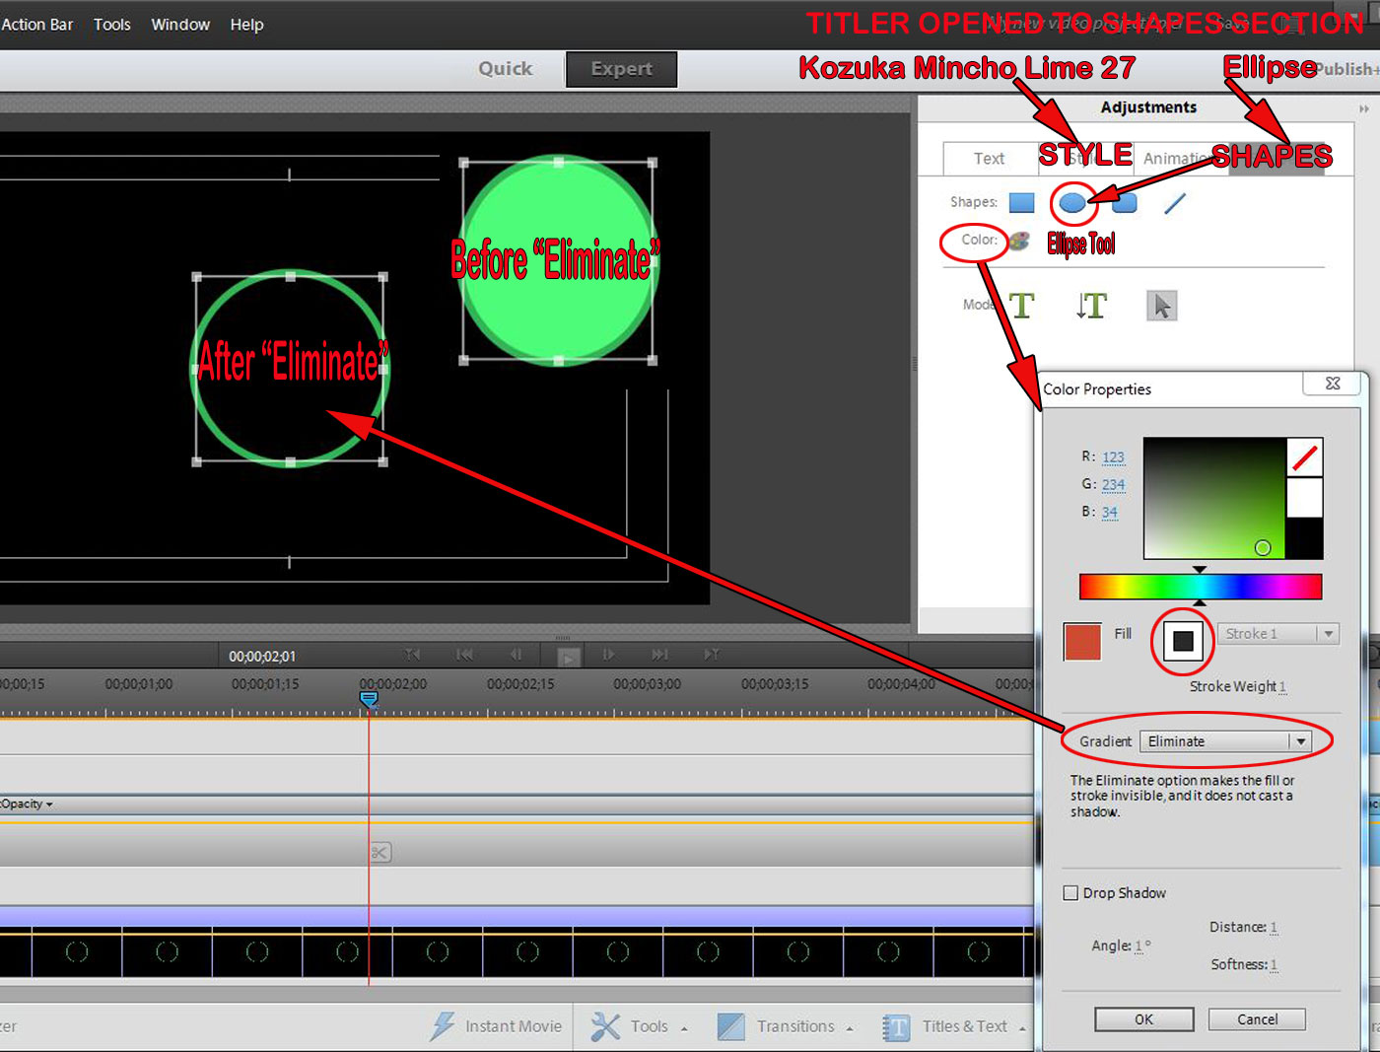This screenshot has width=1380, height=1052.
Task: Click the orange Fill color swatch
Action: pyautogui.click(x=1081, y=641)
